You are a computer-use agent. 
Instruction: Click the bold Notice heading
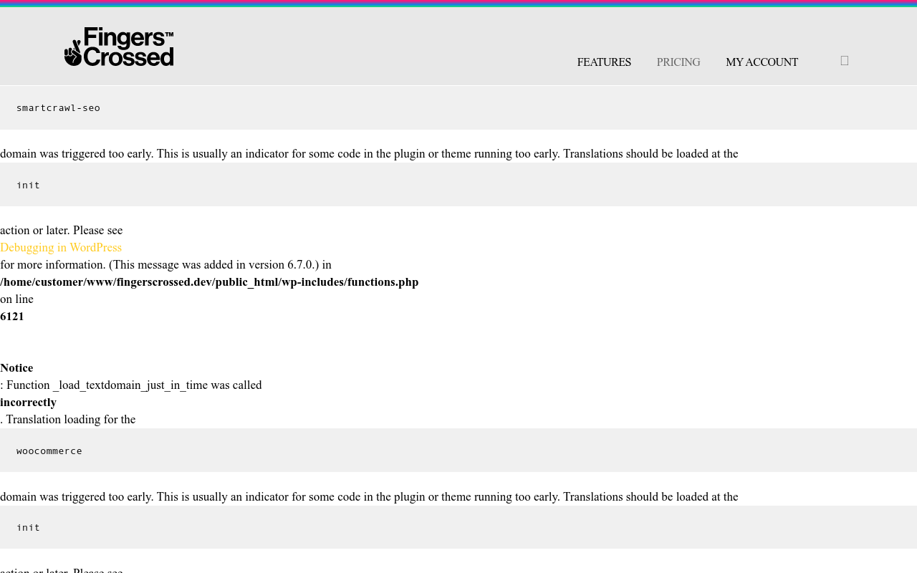coord(16,368)
